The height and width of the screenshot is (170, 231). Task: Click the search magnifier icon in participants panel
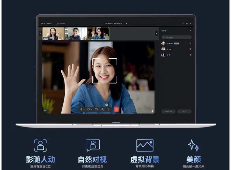click(164, 37)
